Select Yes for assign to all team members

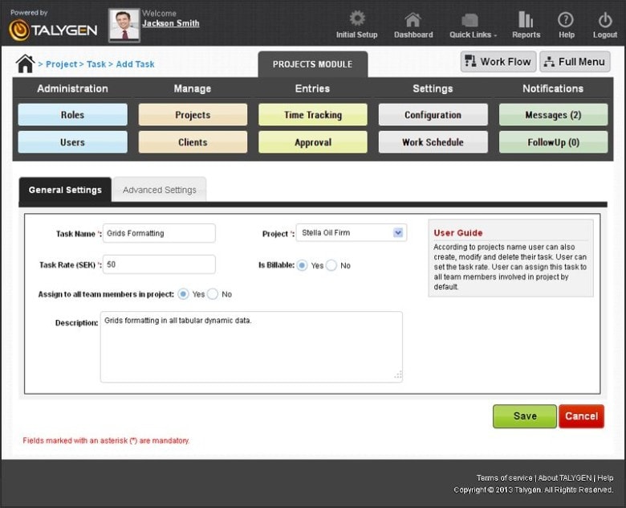(x=183, y=294)
